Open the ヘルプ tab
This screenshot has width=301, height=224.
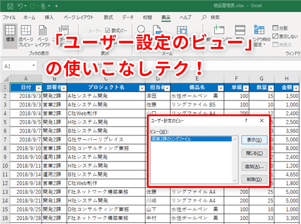(x=185, y=17)
